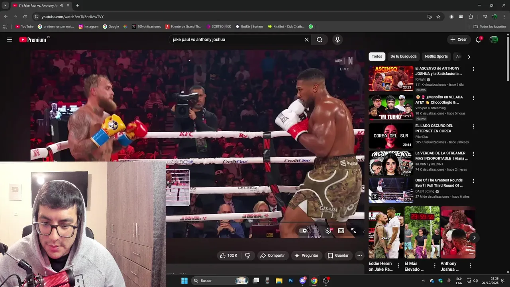This screenshot has height=287, width=510.
Task: Open Photoshop from taskbar
Action: click(x=291, y=281)
